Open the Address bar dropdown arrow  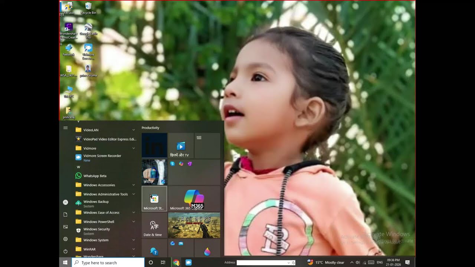pyautogui.click(x=288, y=263)
